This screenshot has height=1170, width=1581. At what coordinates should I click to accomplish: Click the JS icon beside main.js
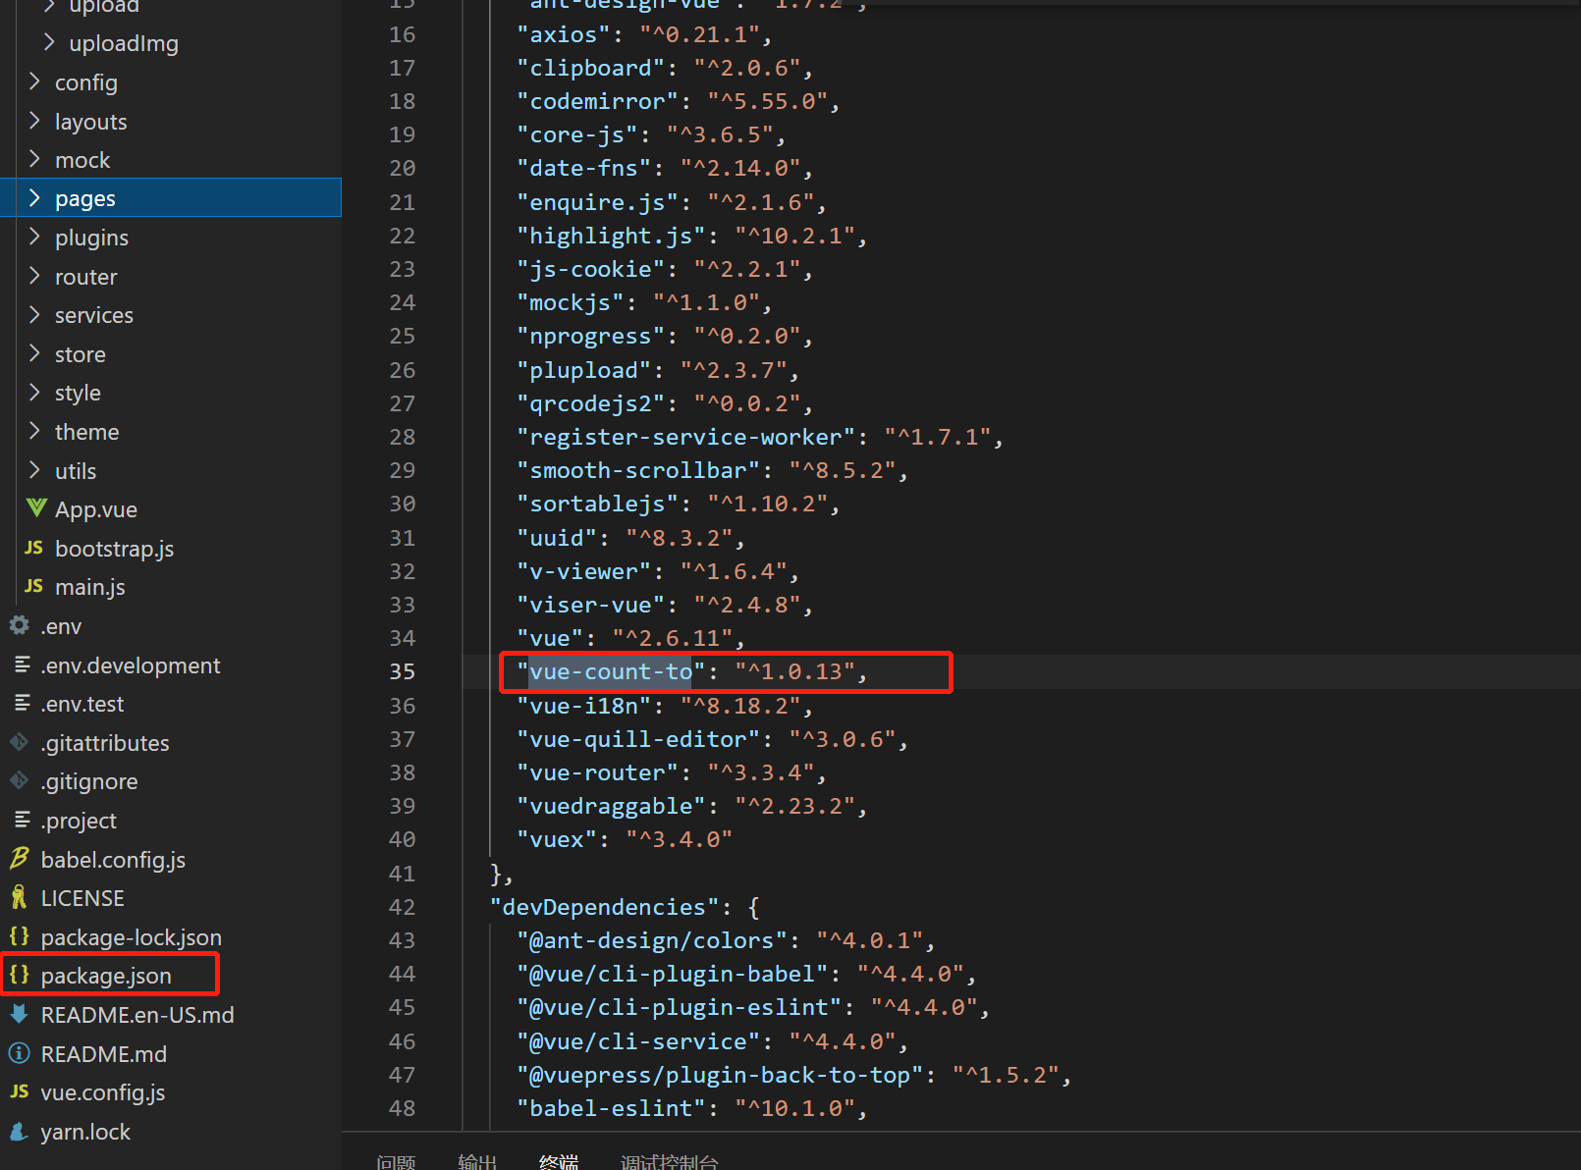[32, 586]
